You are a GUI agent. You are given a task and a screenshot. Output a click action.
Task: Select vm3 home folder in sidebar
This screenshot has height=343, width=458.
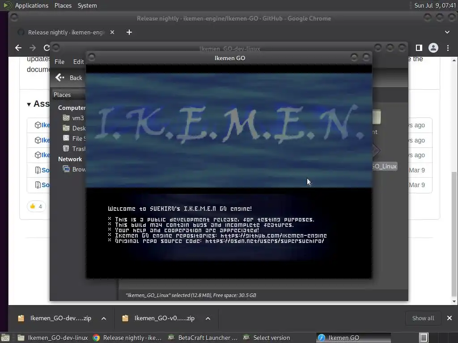pos(74,118)
